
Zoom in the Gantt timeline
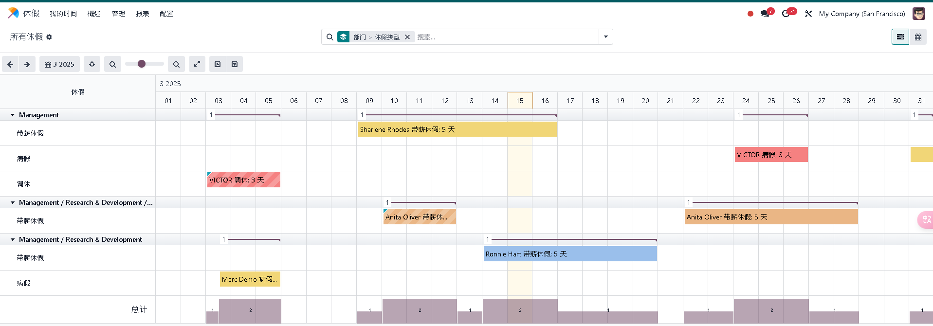pos(176,64)
